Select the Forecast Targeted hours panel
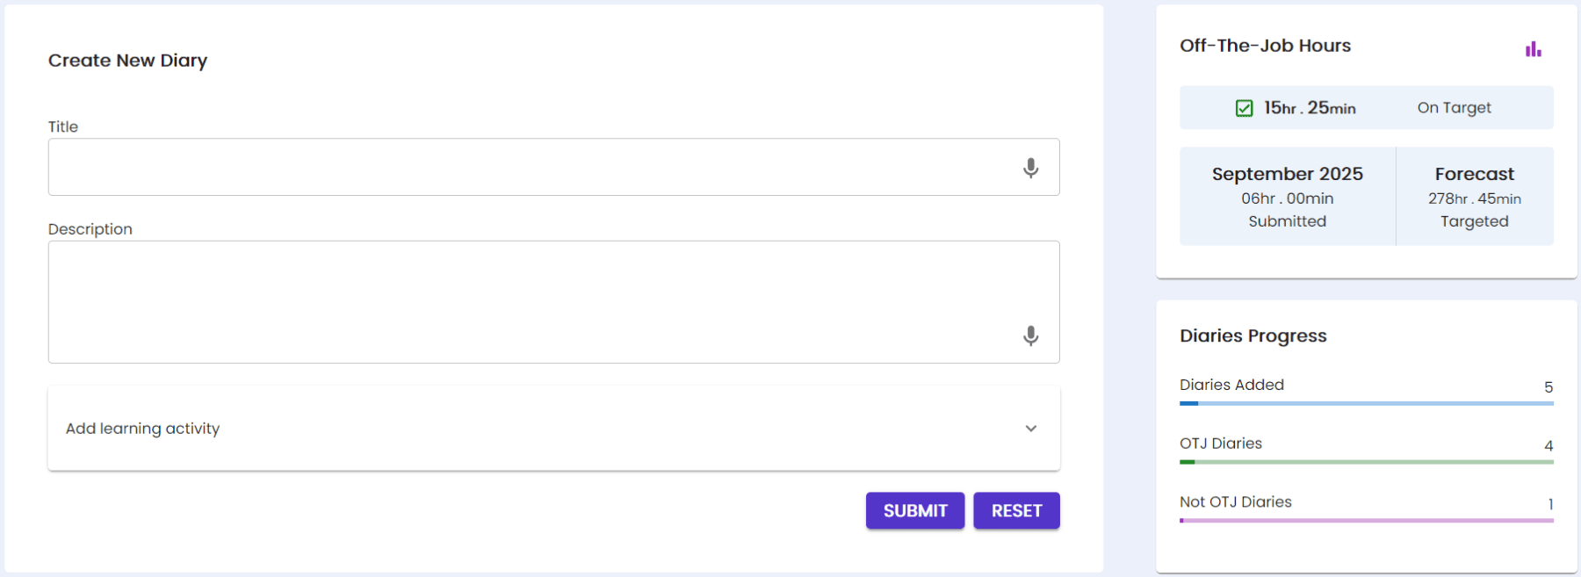Image resolution: width=1581 pixels, height=577 pixels. click(x=1474, y=197)
